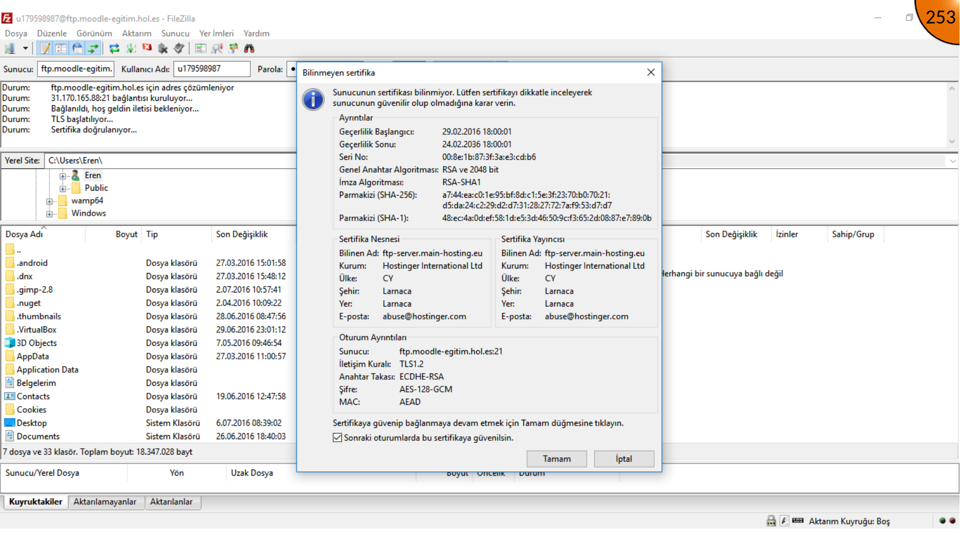Click refresh file lists icon

click(114, 48)
